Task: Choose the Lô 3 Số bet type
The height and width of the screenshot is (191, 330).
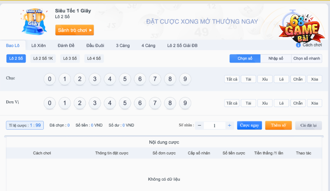Action: pyautogui.click(x=70, y=59)
